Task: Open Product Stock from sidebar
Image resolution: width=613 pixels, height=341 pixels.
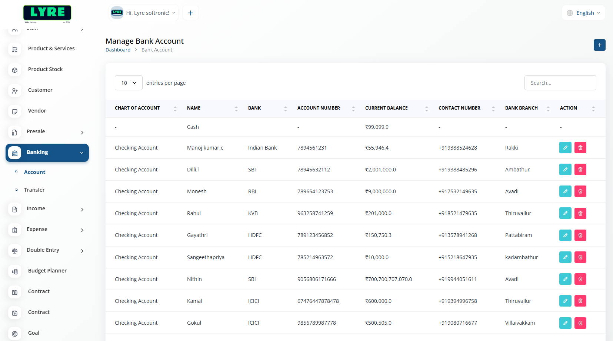Action: pos(45,69)
